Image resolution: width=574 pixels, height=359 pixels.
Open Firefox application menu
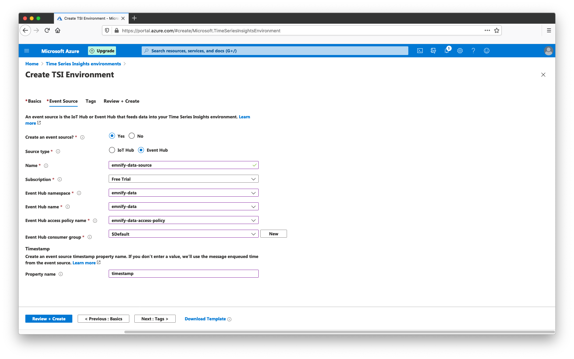point(549,30)
